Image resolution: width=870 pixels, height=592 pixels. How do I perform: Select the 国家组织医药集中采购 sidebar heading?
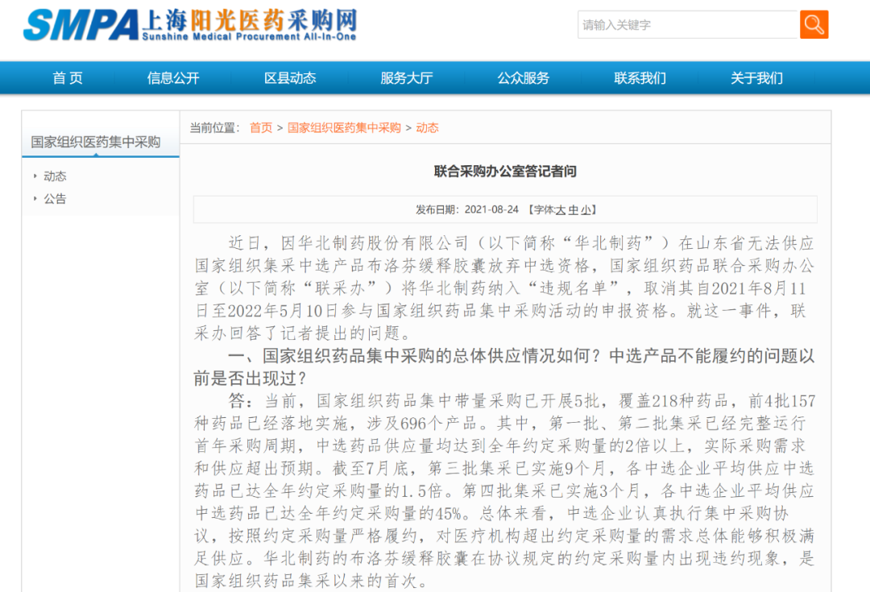click(96, 143)
